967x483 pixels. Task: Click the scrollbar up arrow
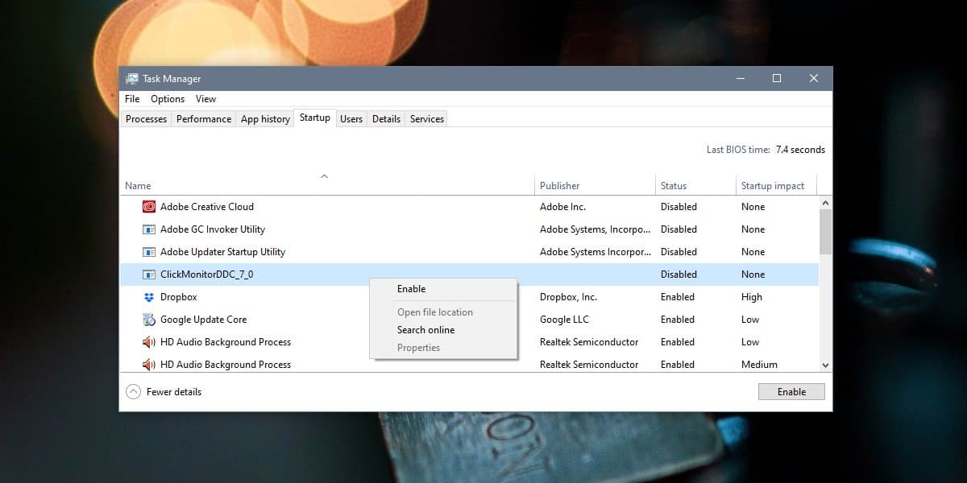click(x=825, y=204)
